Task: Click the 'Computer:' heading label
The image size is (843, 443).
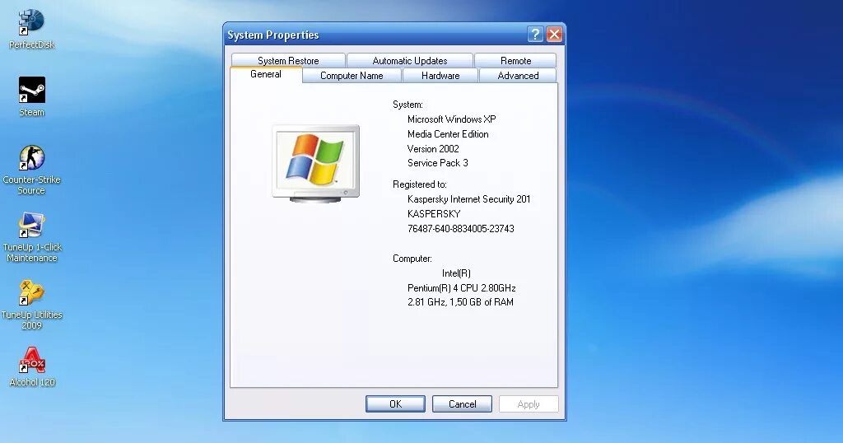Action: [412, 259]
